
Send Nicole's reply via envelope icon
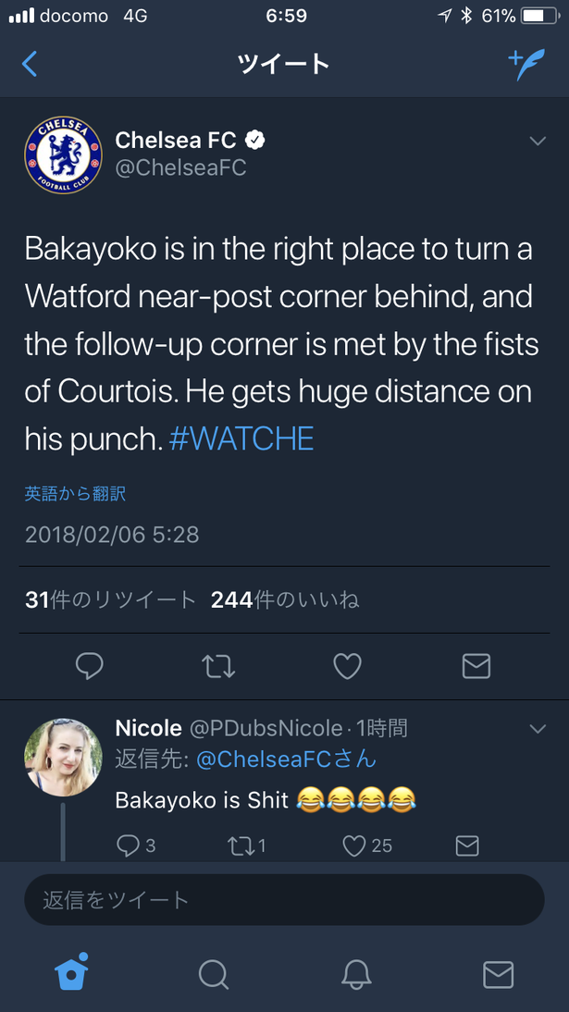point(467,845)
